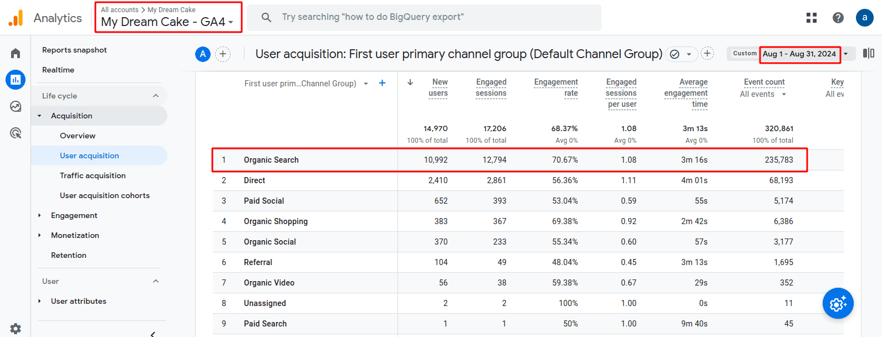Open the Advertising icon in left rail
Screen dimensions: 882x337
pyautogui.click(x=16, y=133)
